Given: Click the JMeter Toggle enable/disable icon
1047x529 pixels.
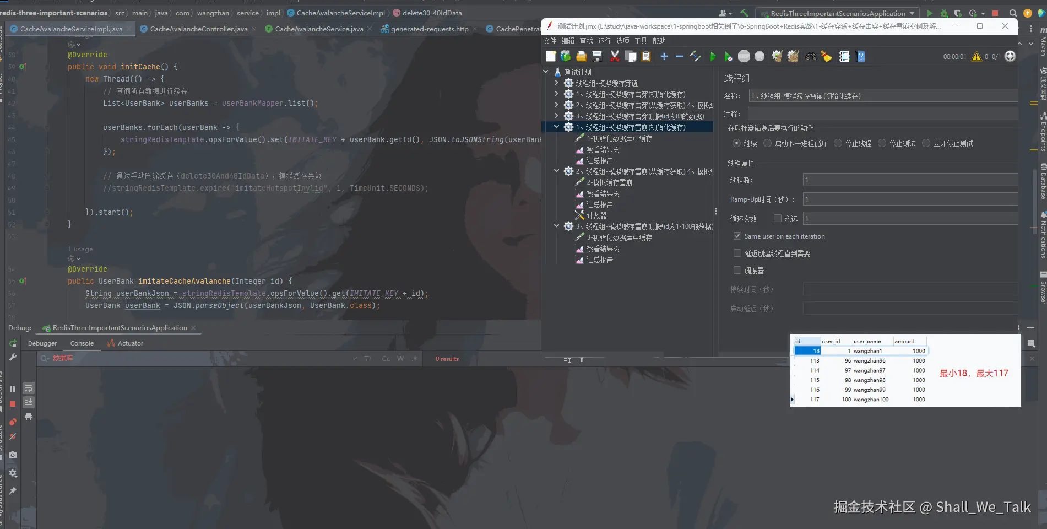Looking at the screenshot, I should [x=695, y=56].
